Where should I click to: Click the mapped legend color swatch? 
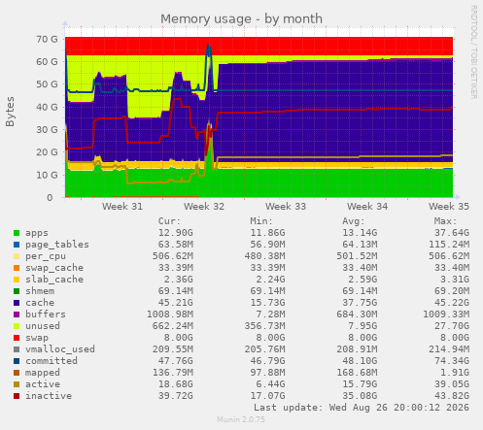[17, 373]
